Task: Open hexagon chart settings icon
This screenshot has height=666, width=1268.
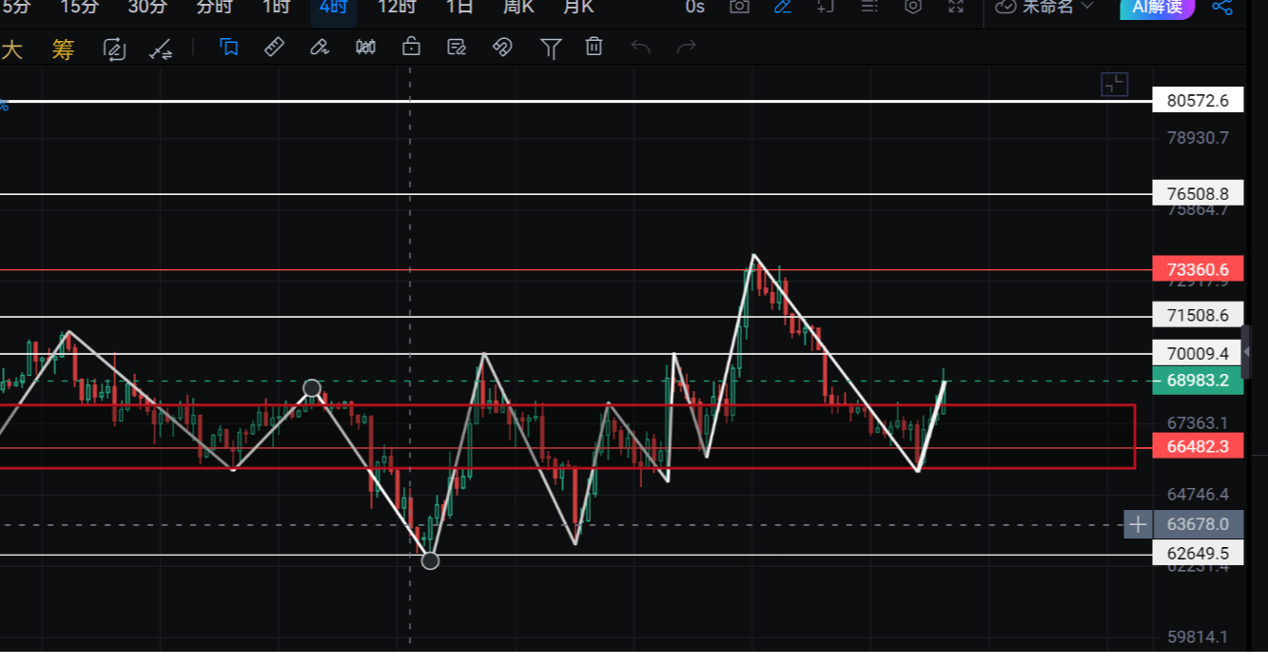Action: [x=912, y=7]
